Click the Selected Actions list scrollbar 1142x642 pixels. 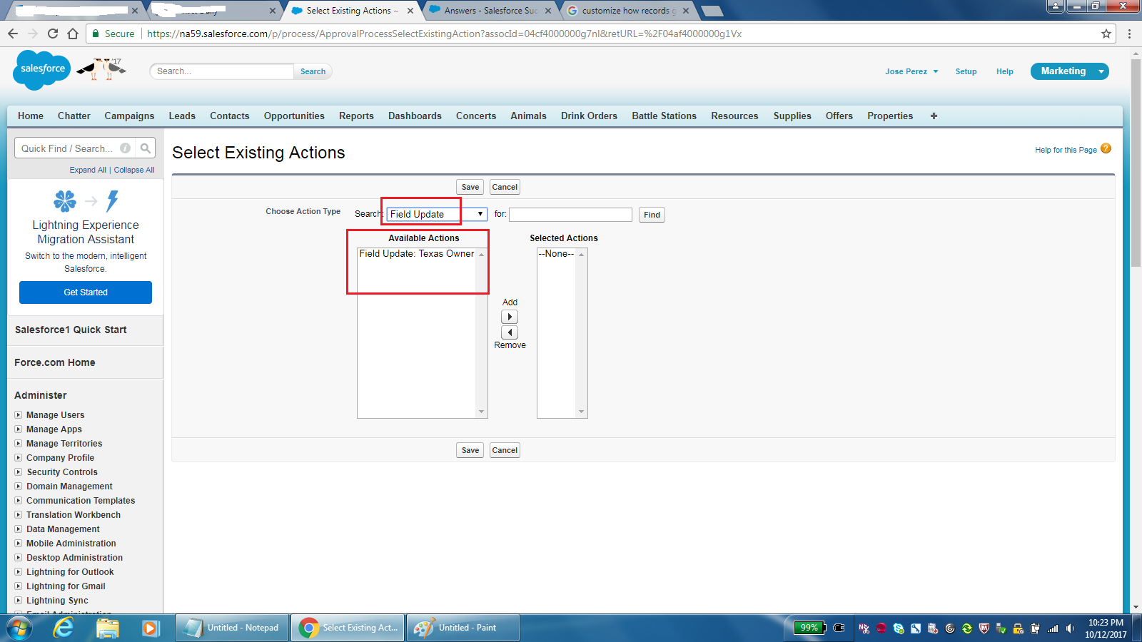(x=582, y=333)
